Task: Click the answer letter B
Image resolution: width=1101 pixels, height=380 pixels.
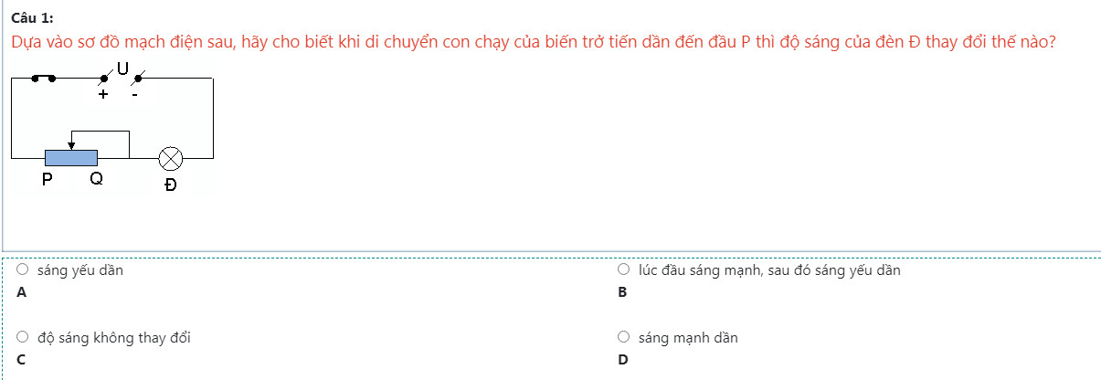Action: (x=623, y=292)
